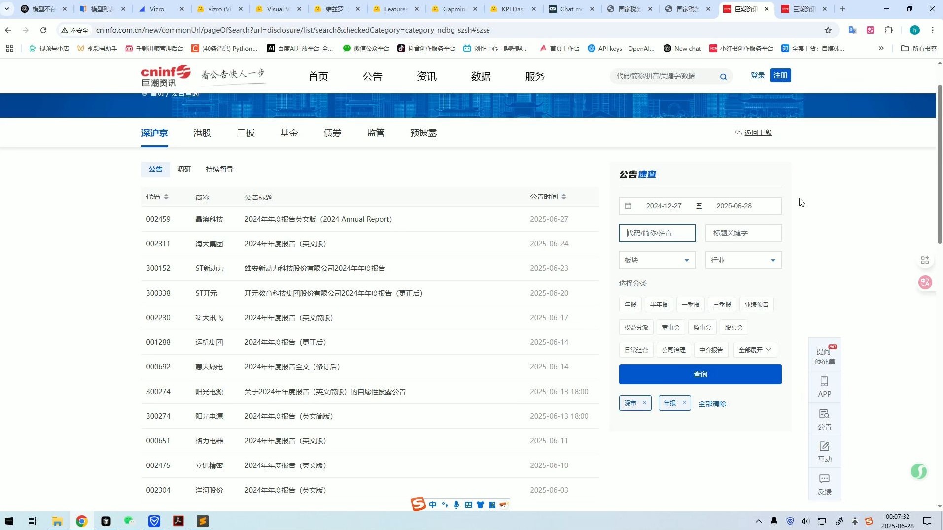Open 晶澳科技 2024 Annual Report announcement

318,219
